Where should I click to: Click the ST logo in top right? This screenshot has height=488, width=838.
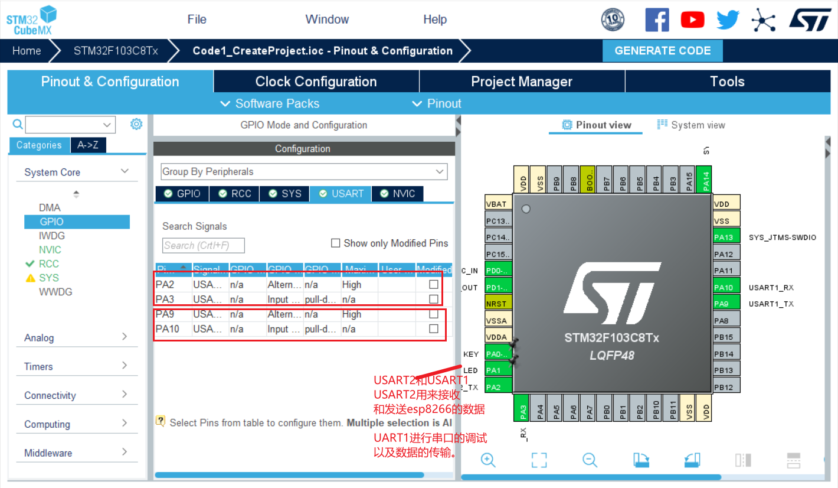click(810, 19)
